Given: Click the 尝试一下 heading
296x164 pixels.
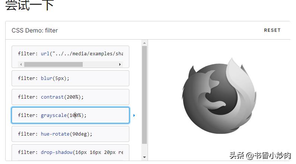Looking at the screenshot, I should point(29,5).
